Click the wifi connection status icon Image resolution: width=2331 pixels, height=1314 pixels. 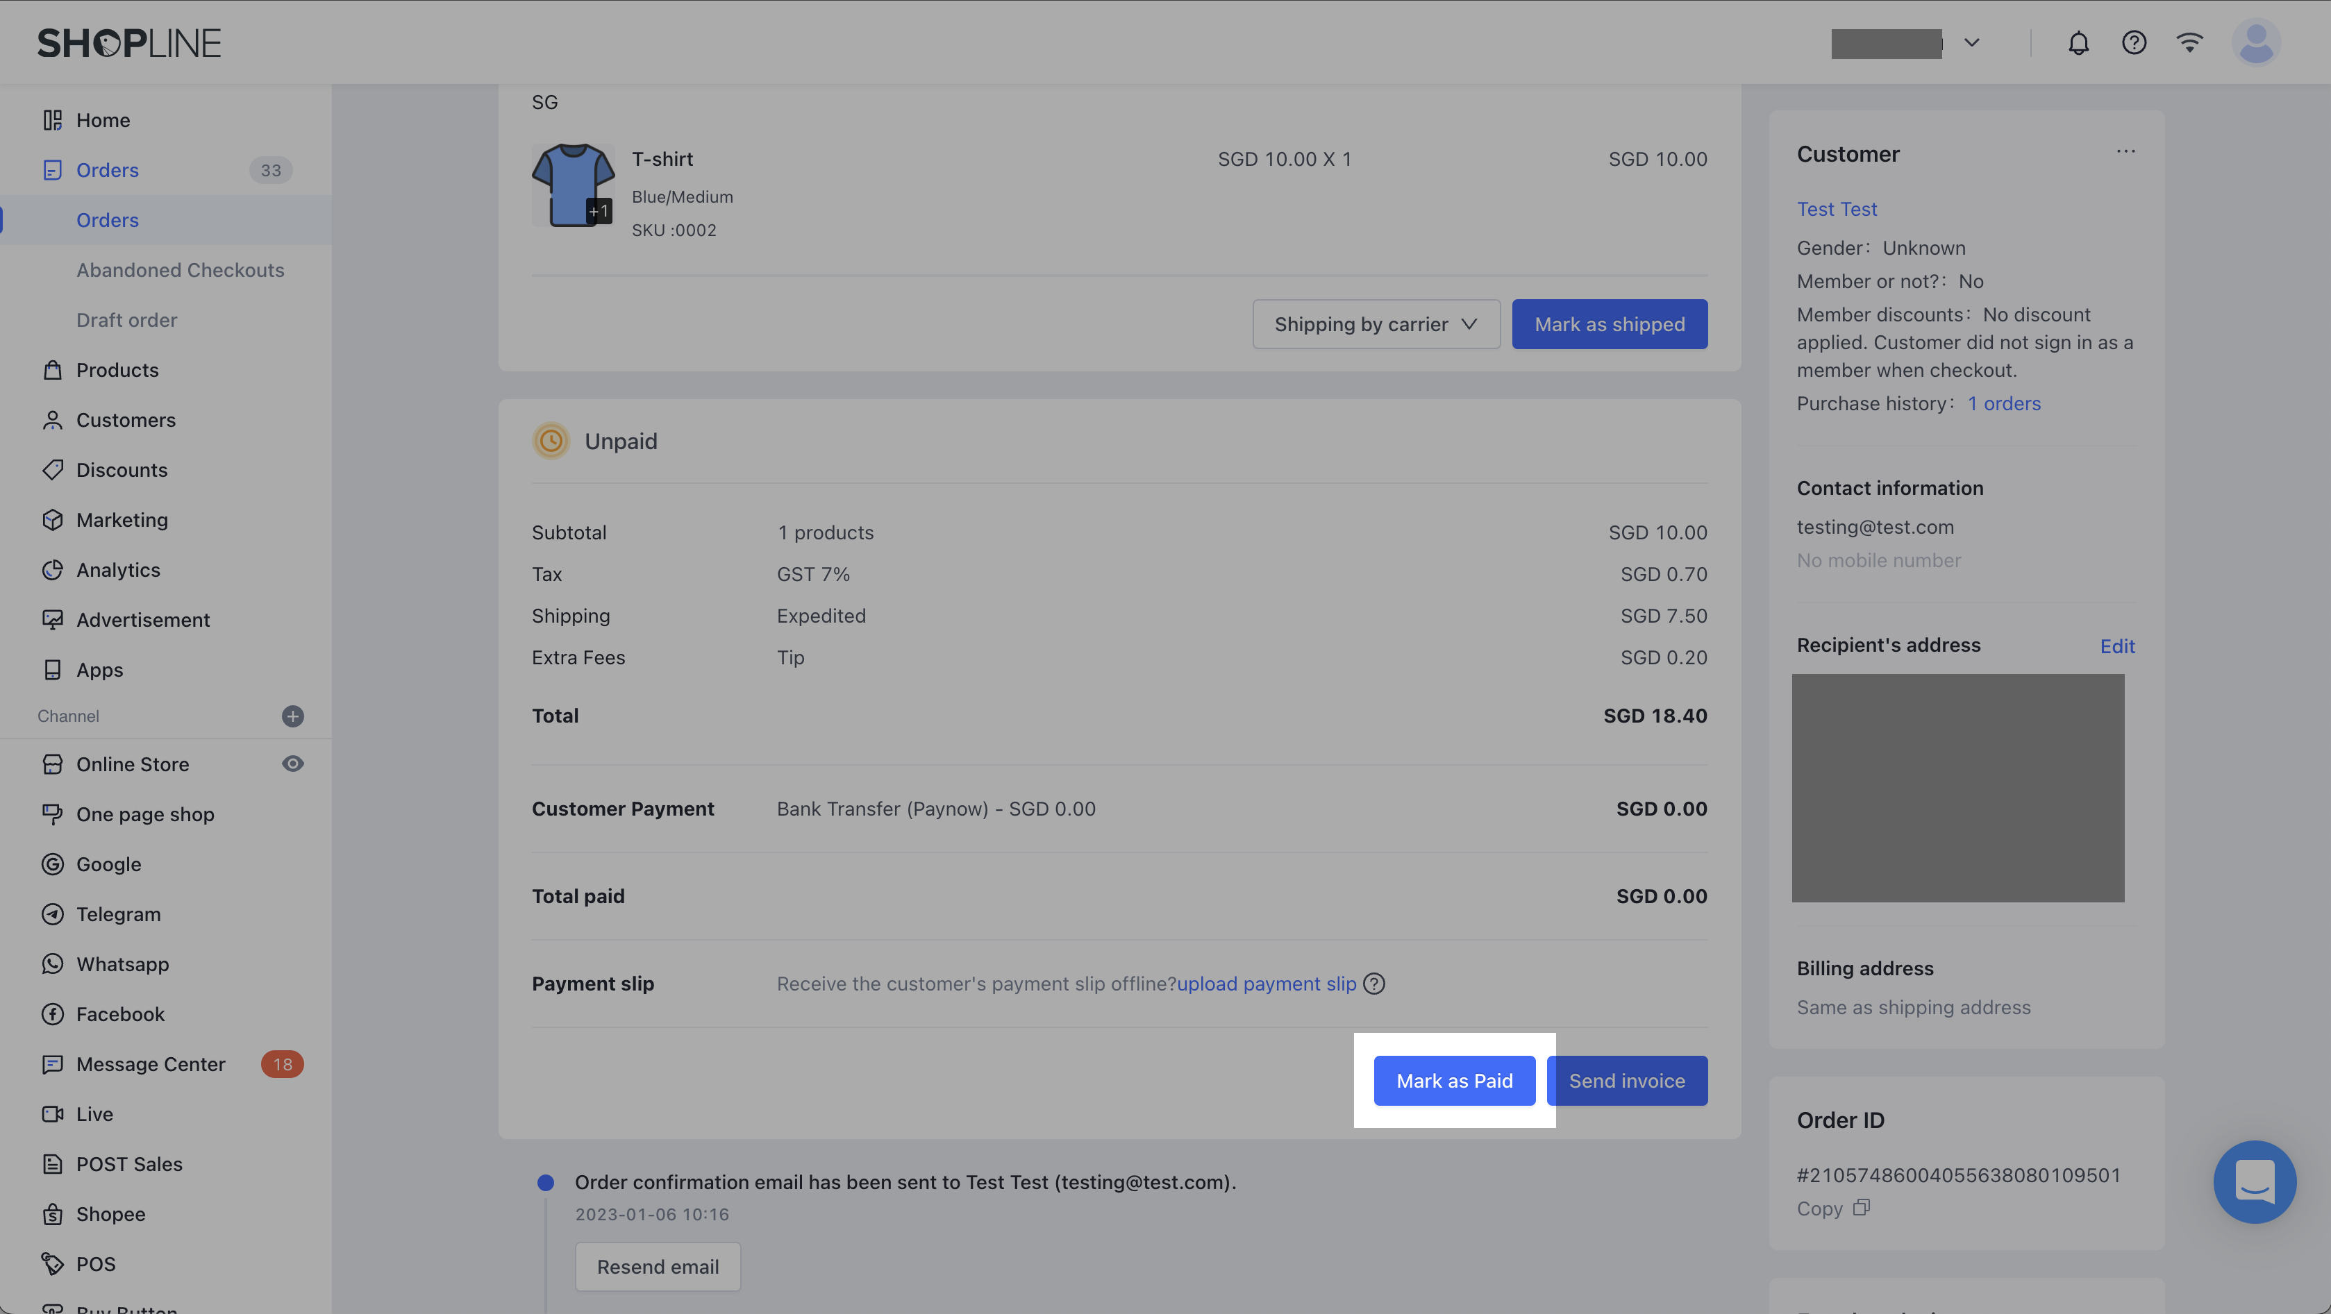point(2189,42)
